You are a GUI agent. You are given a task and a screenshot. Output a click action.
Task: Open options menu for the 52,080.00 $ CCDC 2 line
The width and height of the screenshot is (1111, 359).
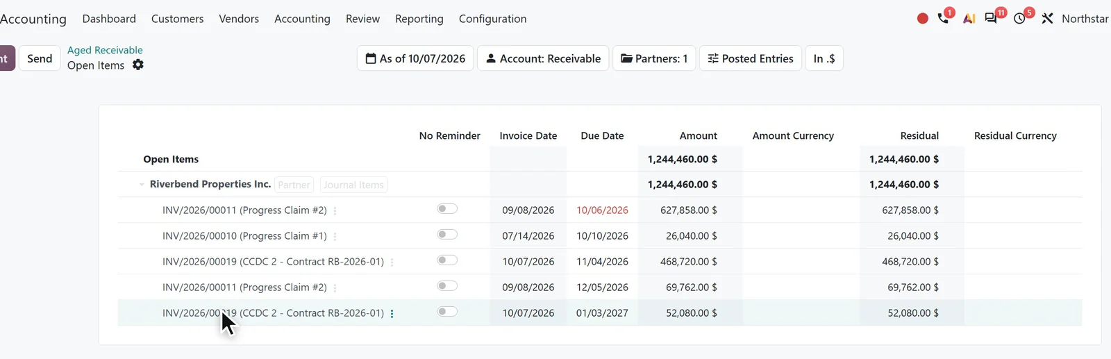coord(392,314)
